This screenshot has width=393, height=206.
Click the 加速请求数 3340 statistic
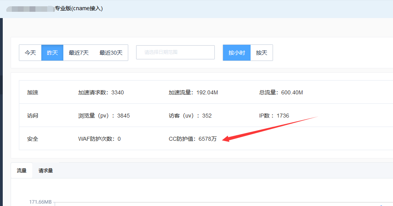pyautogui.click(x=101, y=93)
